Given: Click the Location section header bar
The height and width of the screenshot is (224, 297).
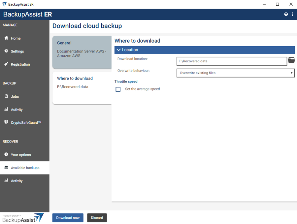Looking at the screenshot, I should pyautogui.click(x=205, y=50).
